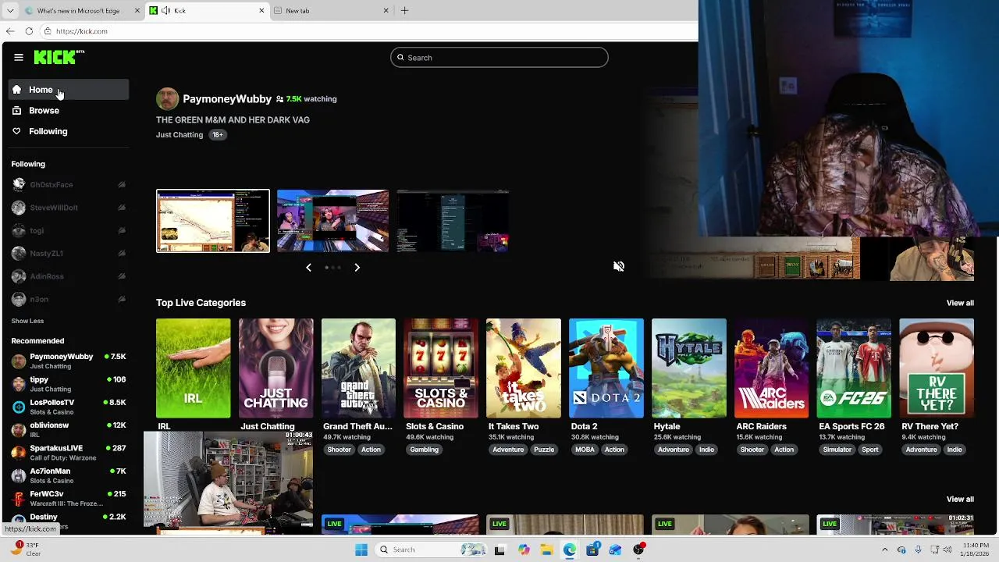Open the hamburger sidebar menu
This screenshot has height=562, width=999.
19,57
